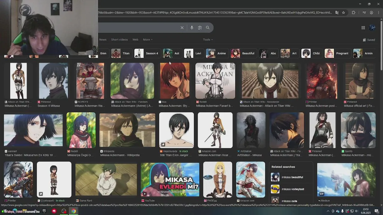Select the Art filter chip

(289, 53)
